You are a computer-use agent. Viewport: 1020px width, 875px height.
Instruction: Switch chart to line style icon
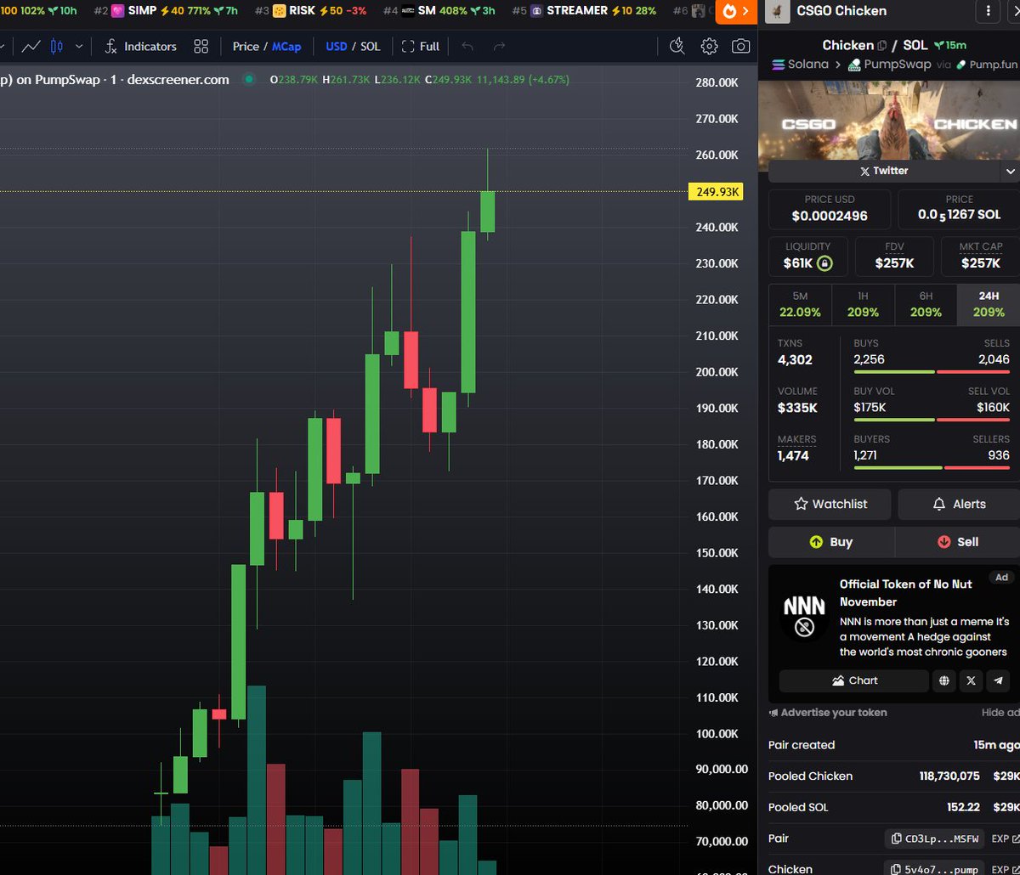(31, 46)
